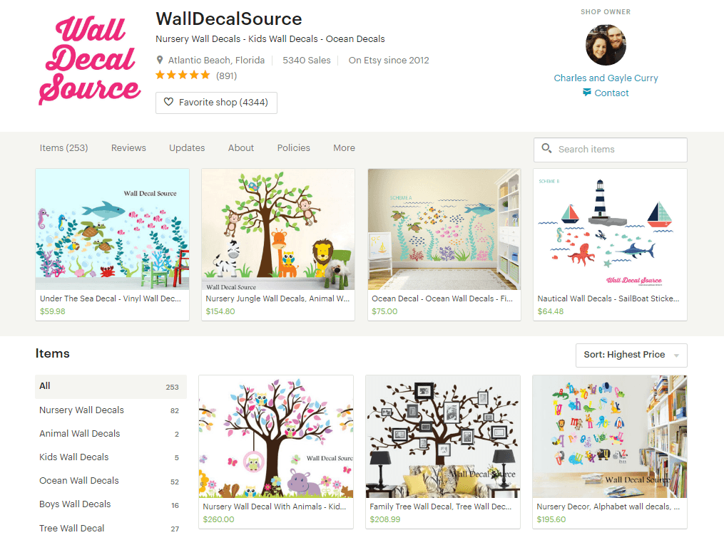Switch to the Reviews tab
The image size is (724, 535).
128,148
